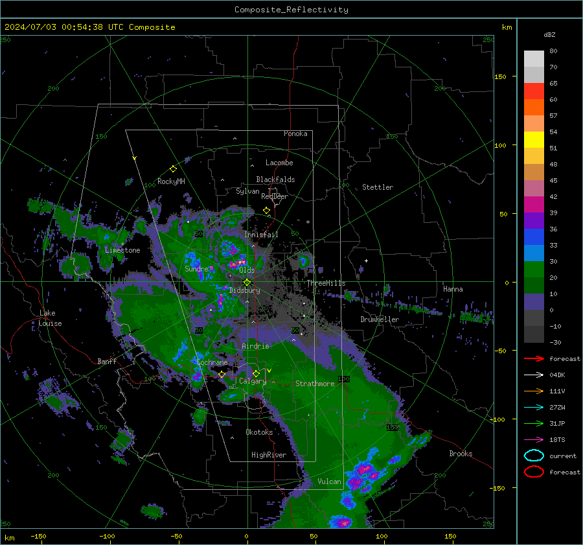Click the light gray 70-80 dBZ swatch

pyautogui.click(x=534, y=59)
